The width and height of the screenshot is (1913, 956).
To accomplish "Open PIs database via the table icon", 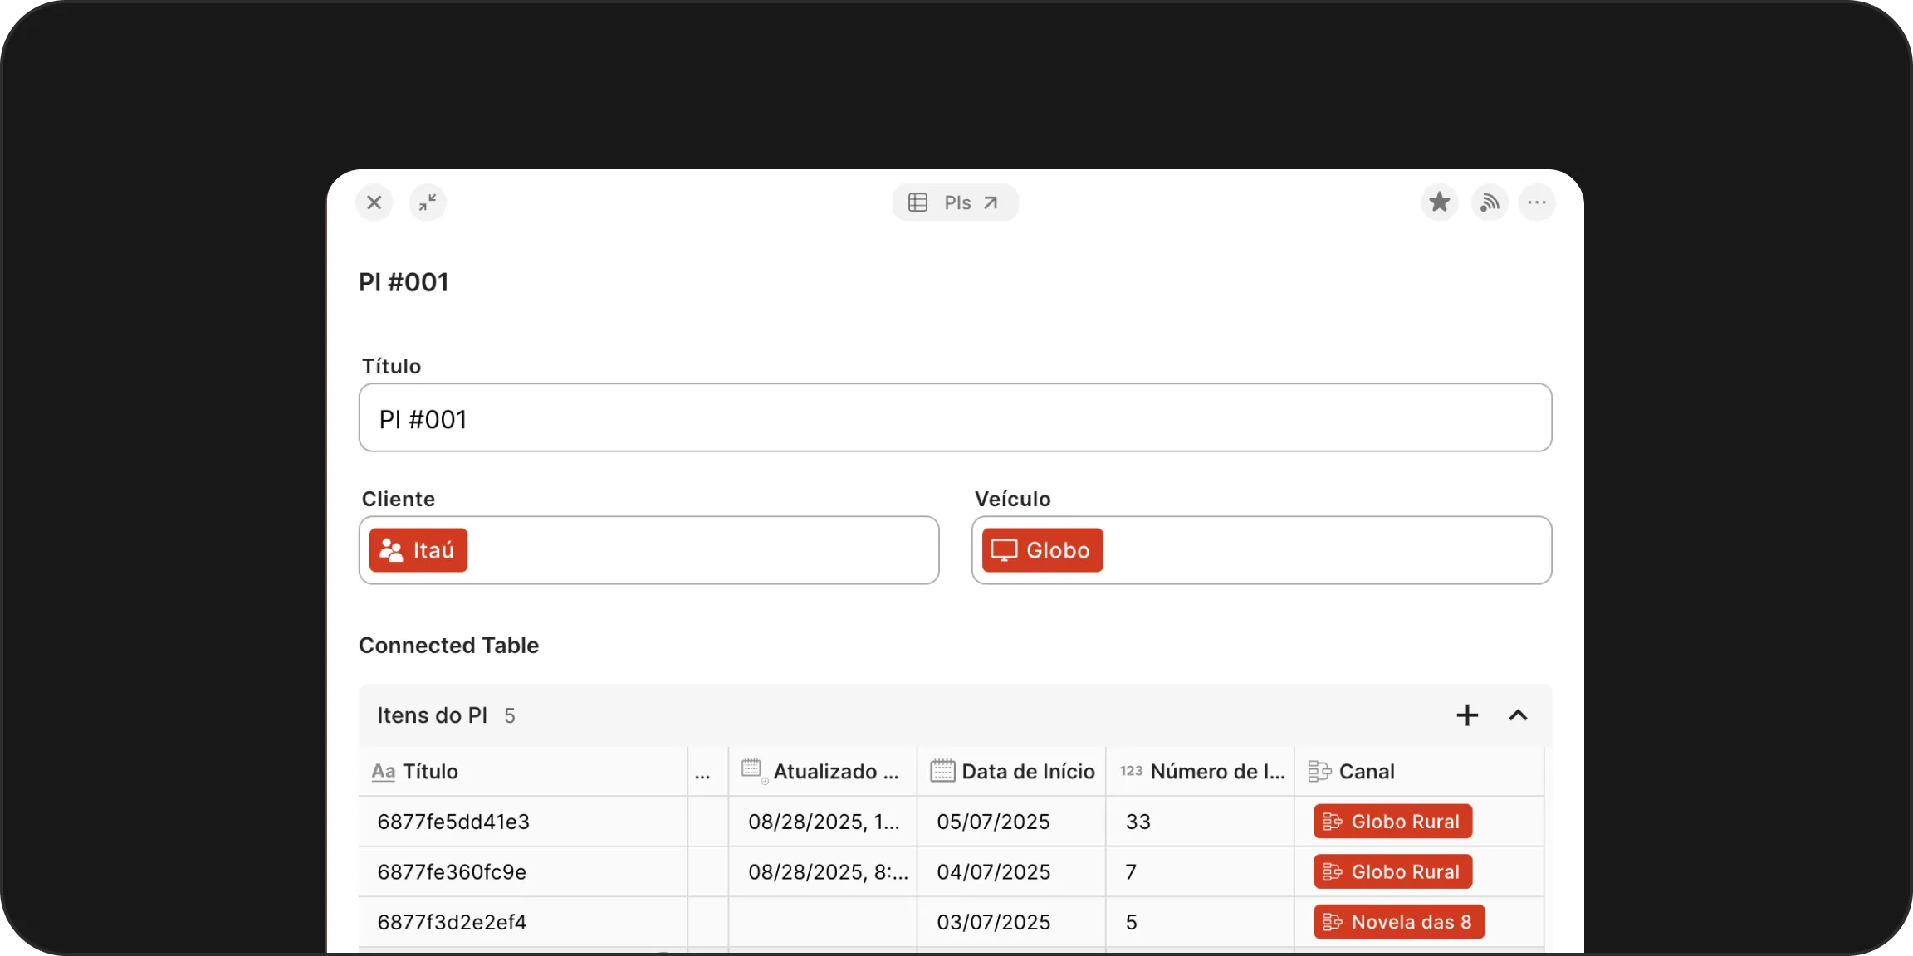I will (x=917, y=202).
